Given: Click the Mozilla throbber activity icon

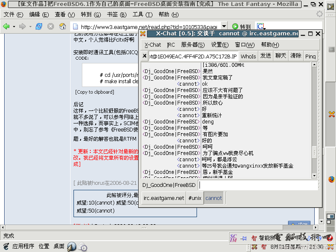Looking at the screenshot, I should click(319, 14).
